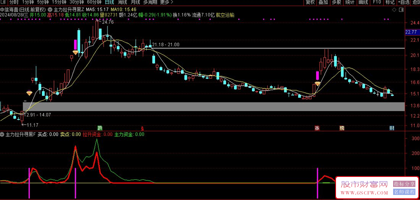The width and height of the screenshot is (420, 200).
Task: Switch to the 60分钟 period tab
Action: coord(94,3)
